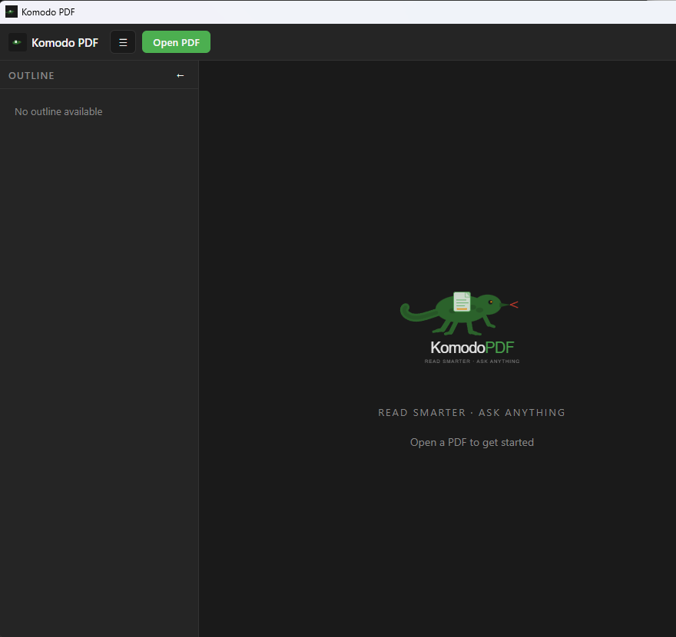Click the Komodo lizard logo illustration
Screen dimensions: 676x637
(x=459, y=313)
